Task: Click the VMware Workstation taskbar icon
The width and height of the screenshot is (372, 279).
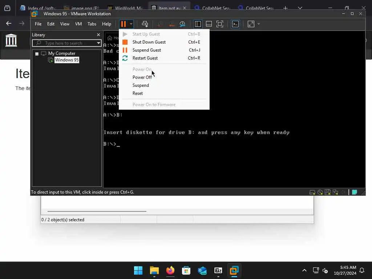Action: (x=234, y=270)
